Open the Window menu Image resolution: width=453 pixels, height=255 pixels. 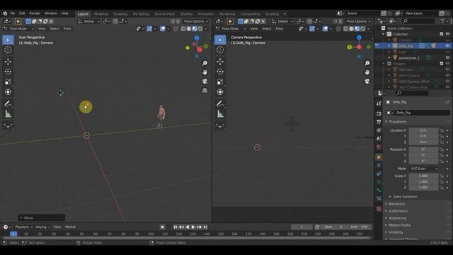coord(50,13)
